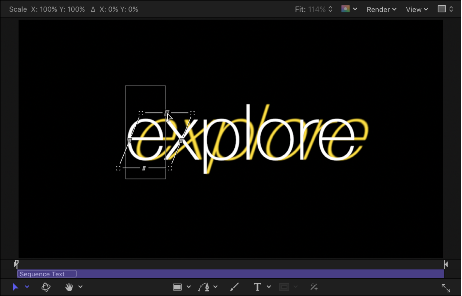Select the arrow Select/Transform tool
This screenshot has height=296, width=462.
pyautogui.click(x=15, y=287)
